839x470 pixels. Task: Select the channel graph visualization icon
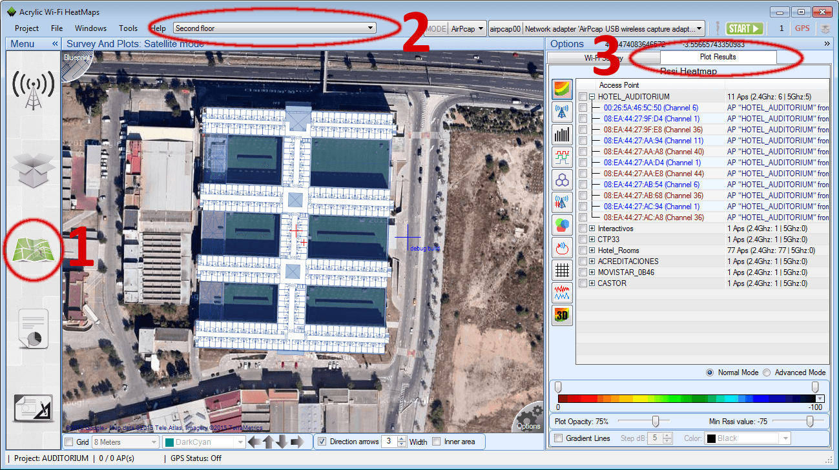click(x=561, y=157)
